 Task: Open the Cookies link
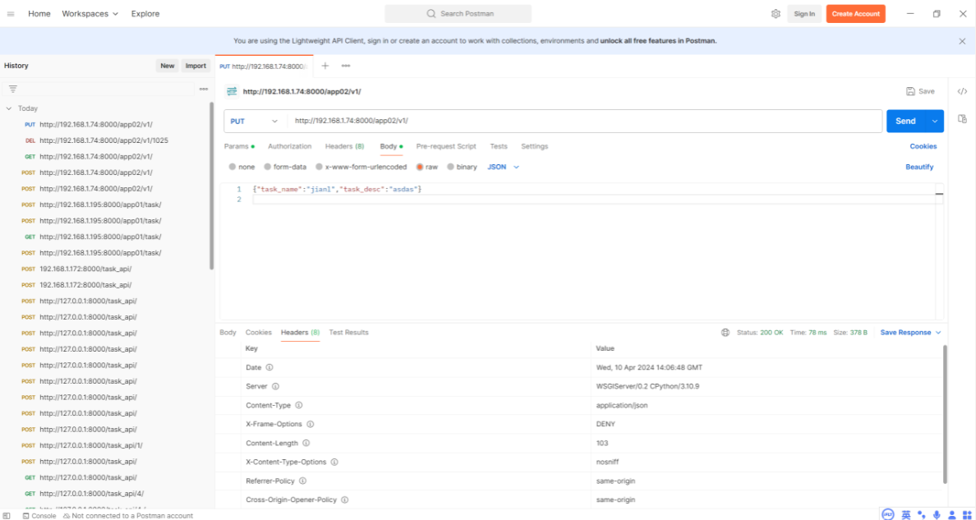pyautogui.click(x=923, y=146)
